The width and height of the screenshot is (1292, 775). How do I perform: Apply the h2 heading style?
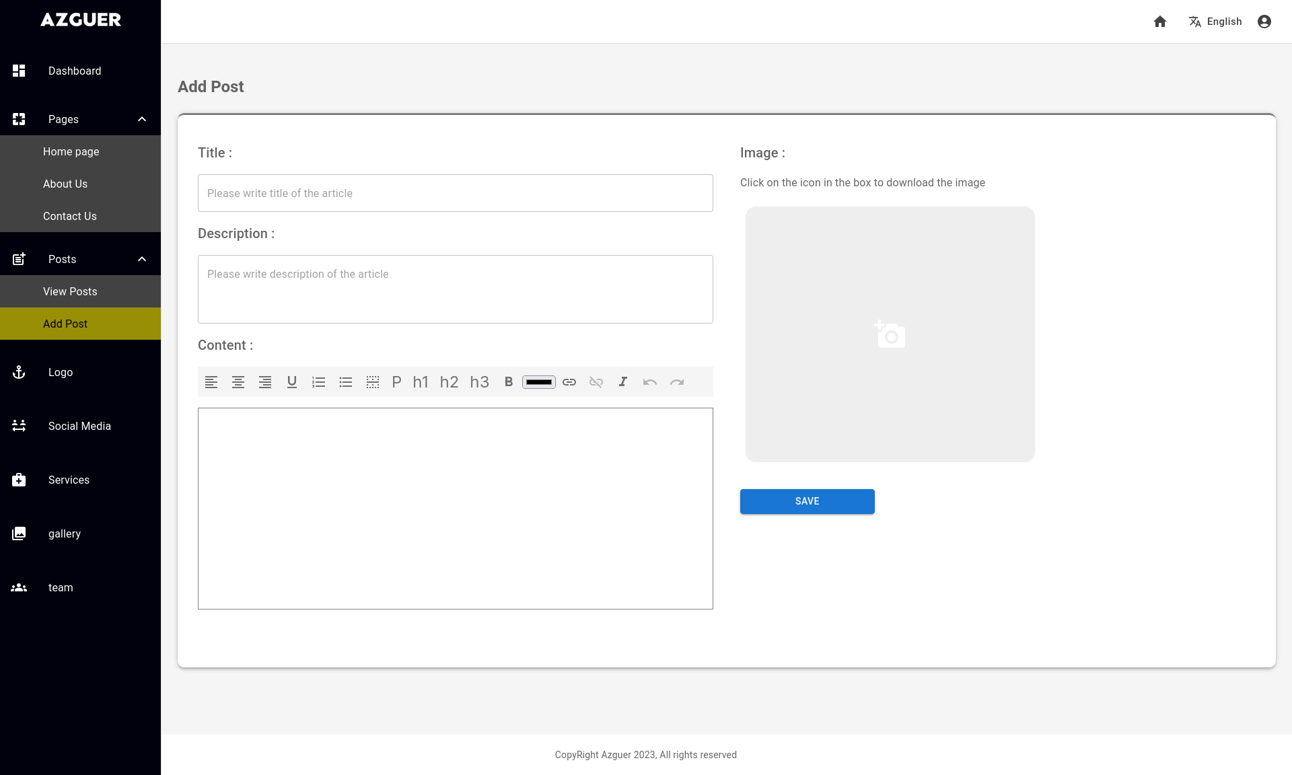pos(449,382)
